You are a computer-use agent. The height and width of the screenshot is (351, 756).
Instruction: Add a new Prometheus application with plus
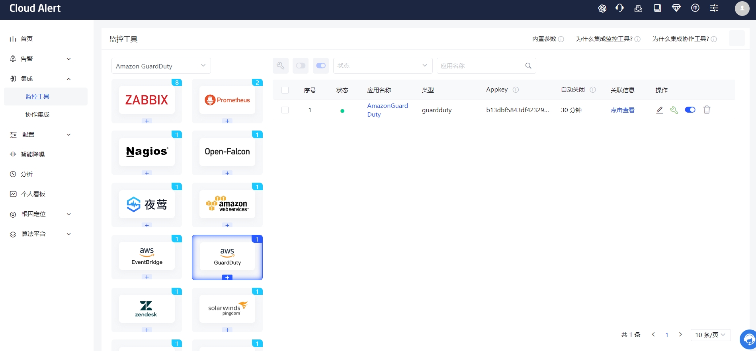227,121
